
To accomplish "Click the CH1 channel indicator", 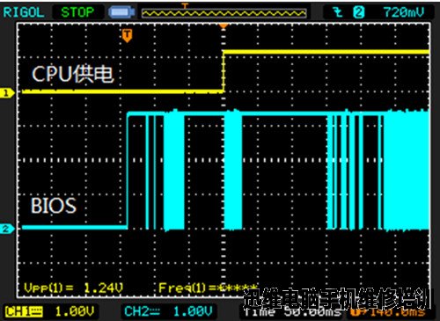I will pos(24,311).
